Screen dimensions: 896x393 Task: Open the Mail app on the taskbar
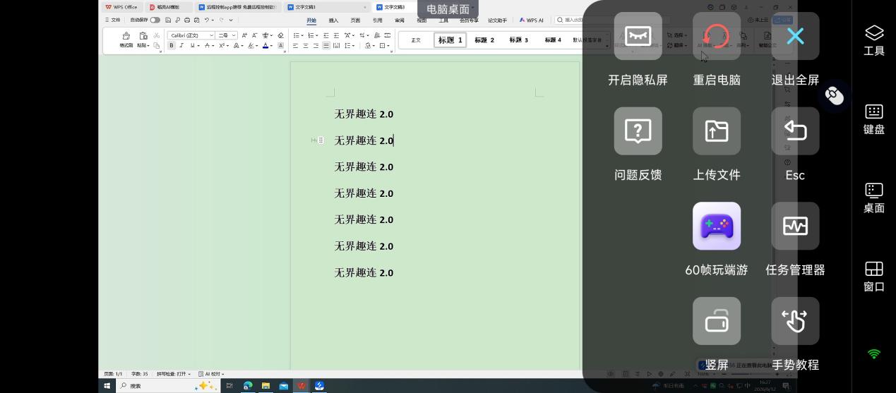[283, 386]
